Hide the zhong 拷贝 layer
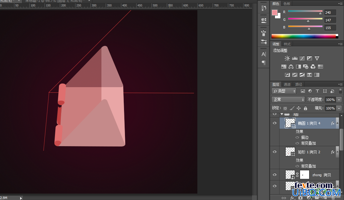 275,175
